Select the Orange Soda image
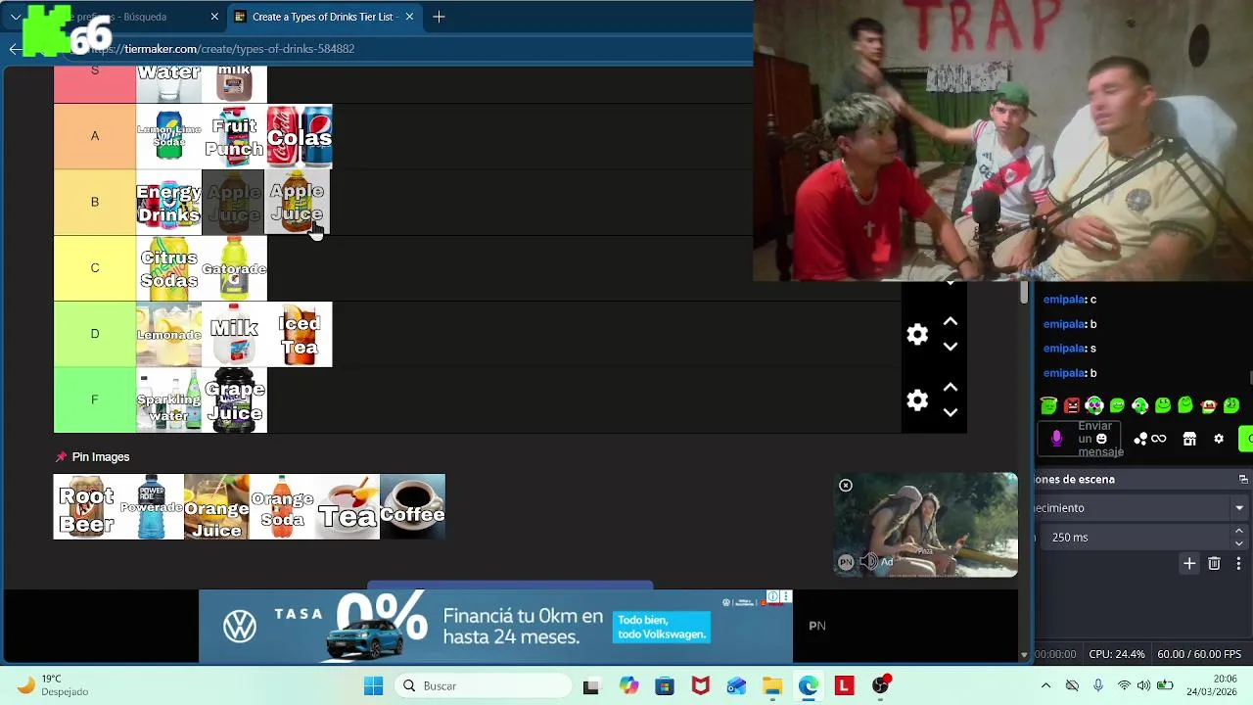This screenshot has width=1253, height=705. click(282, 507)
